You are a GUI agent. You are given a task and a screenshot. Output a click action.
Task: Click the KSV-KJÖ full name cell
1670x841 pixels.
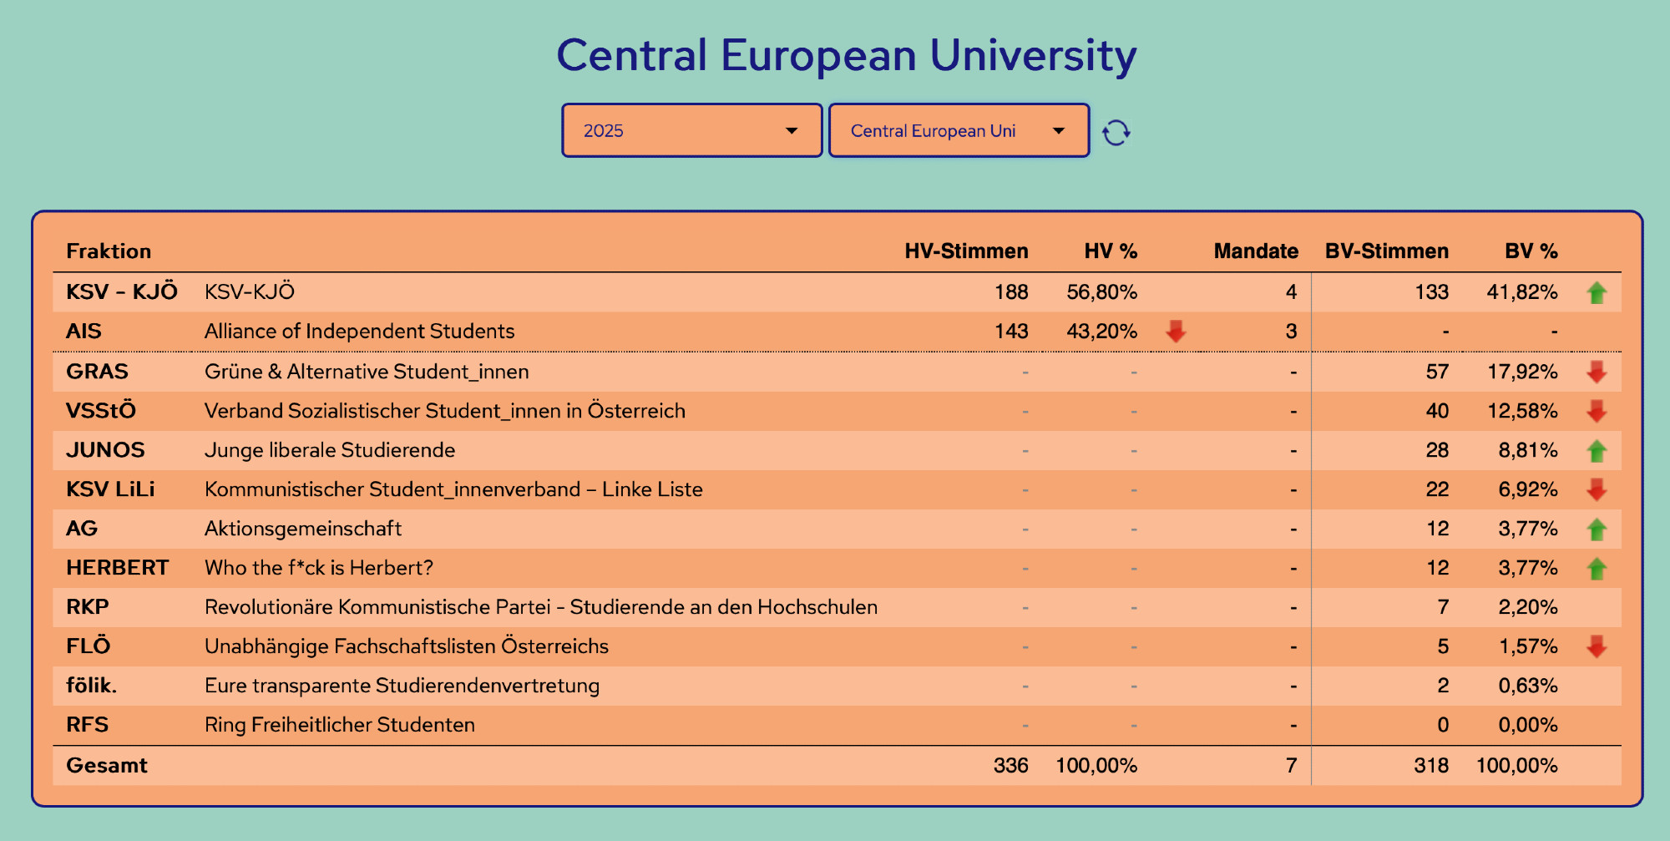pyautogui.click(x=250, y=291)
